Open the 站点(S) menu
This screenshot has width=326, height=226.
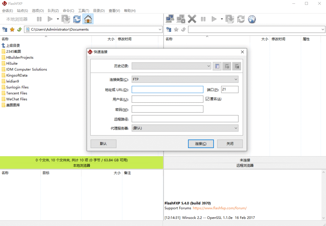pos(22,11)
